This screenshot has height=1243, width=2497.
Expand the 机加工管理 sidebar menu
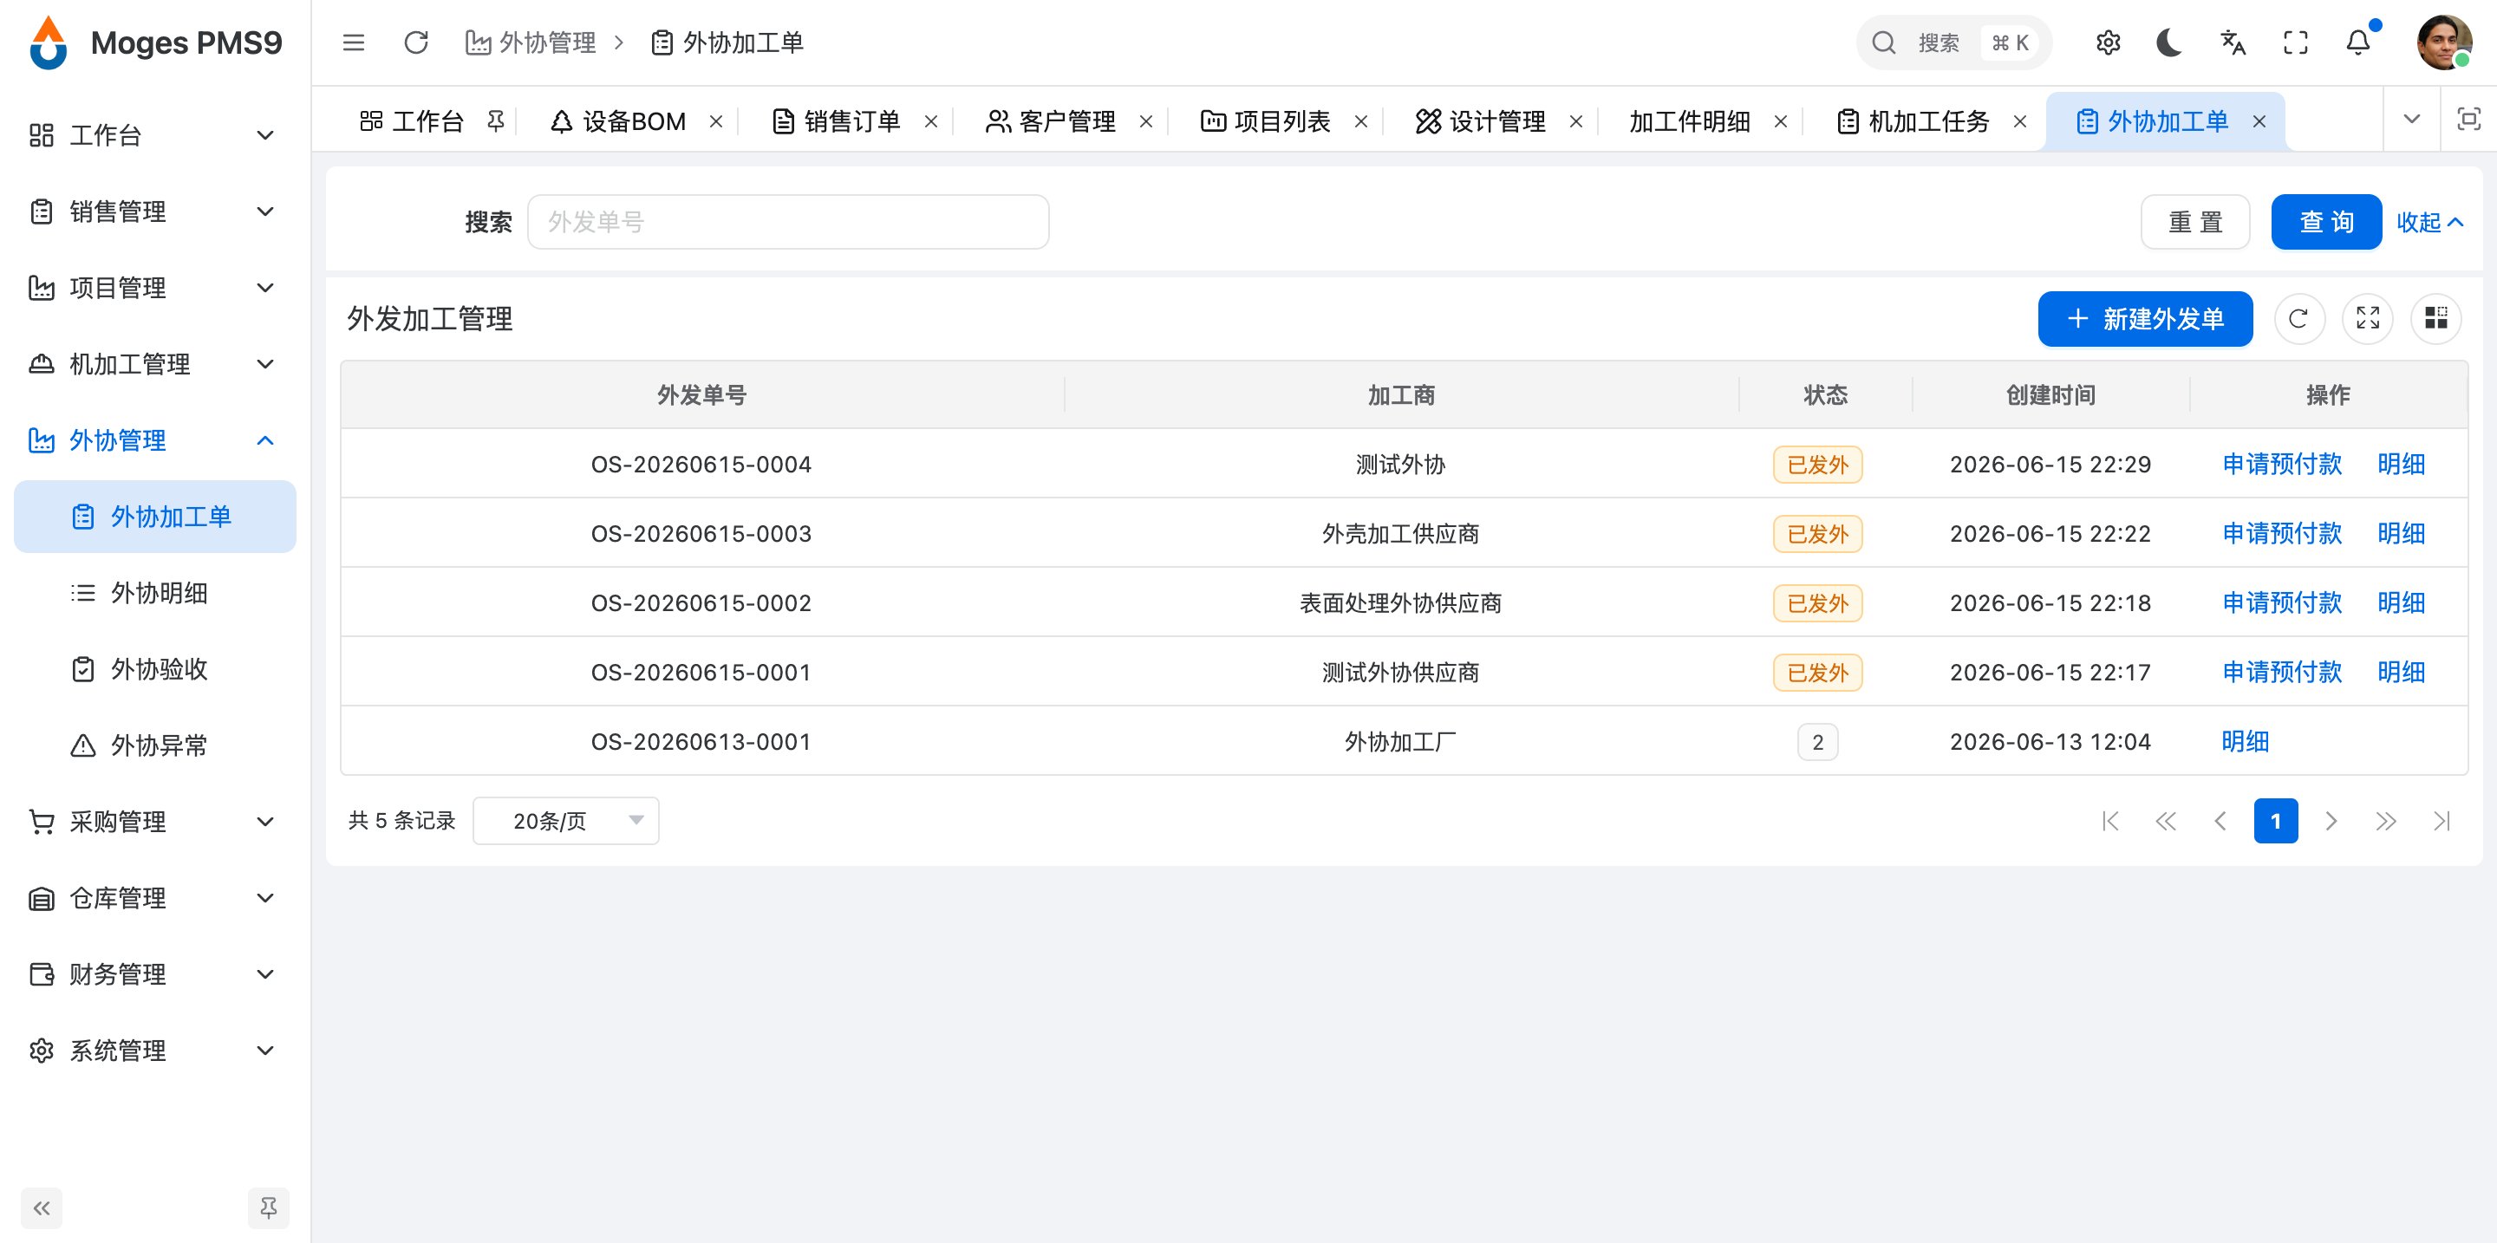(154, 364)
